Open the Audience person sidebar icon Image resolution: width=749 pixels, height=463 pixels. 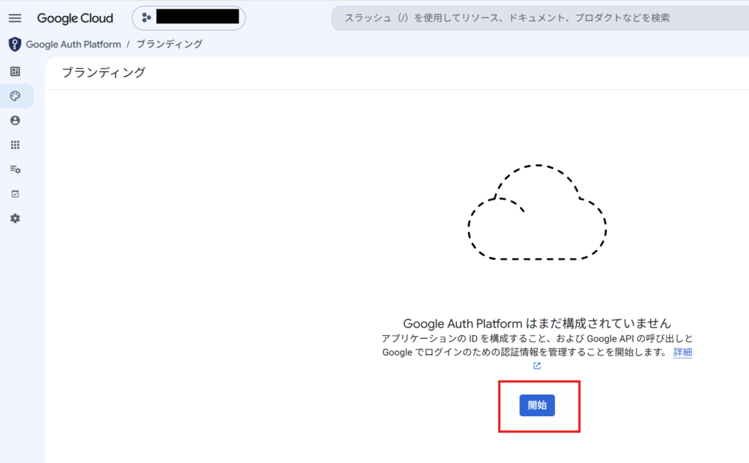(15, 121)
